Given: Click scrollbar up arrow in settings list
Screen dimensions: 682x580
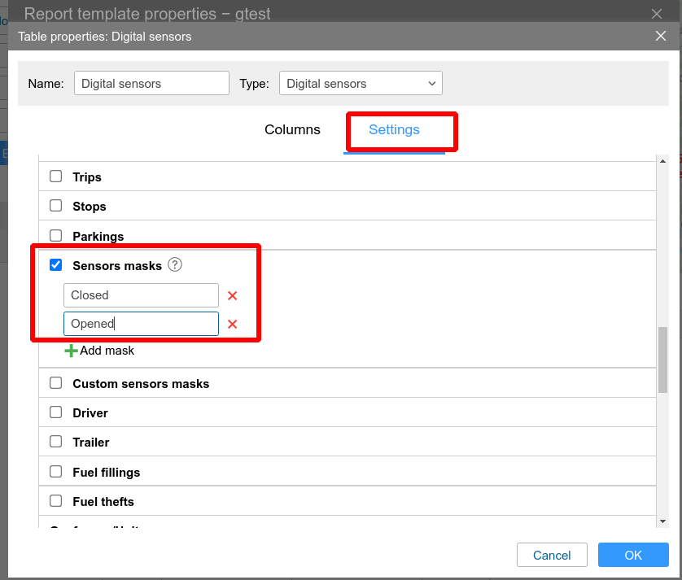Looking at the screenshot, I should (662, 161).
